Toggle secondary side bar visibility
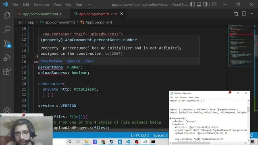Image resolution: width=258 pixels, height=145 pixels. point(205,4)
